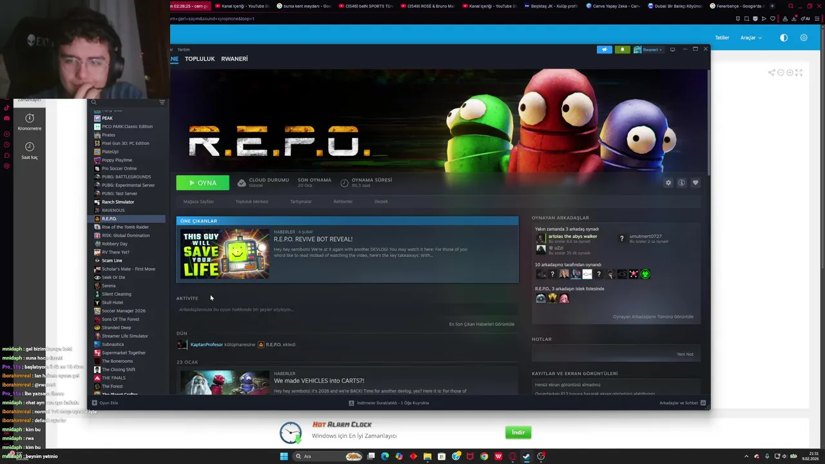Click the activity comment input field
Screen dimensions: 825x464
click(347, 309)
